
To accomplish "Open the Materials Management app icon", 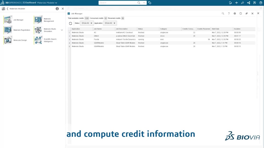I will point(38,20).
